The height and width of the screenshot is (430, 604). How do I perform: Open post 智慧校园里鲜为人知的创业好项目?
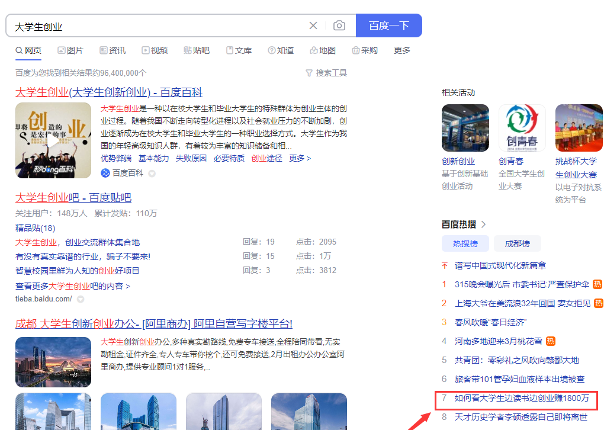coord(78,271)
